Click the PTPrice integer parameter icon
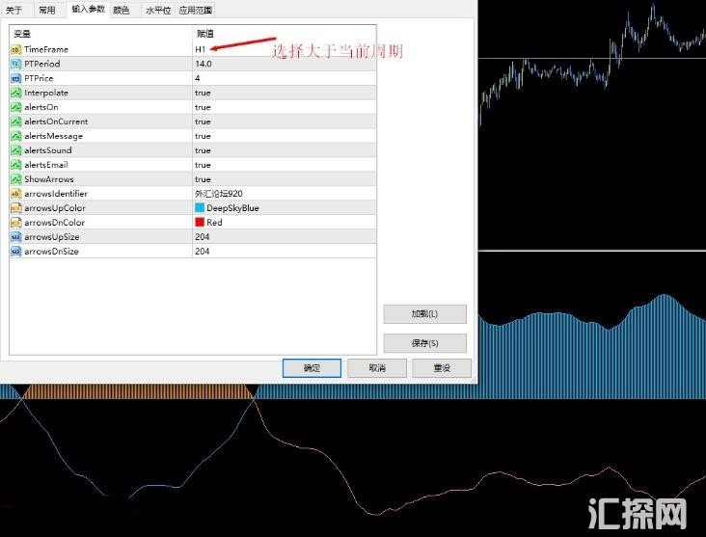 click(15, 78)
